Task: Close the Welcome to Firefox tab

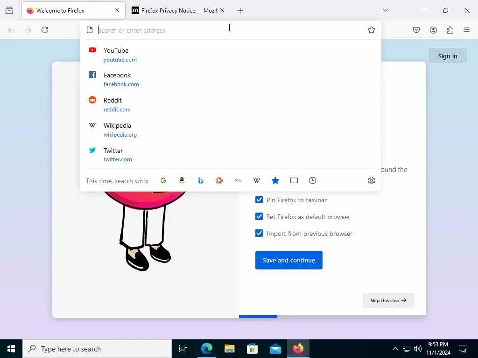Action: coord(117,10)
